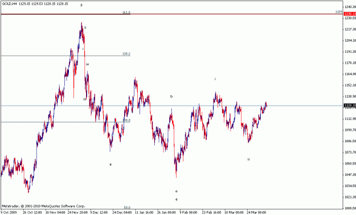Click the wave label iii below iv
Image resolution: width=356 pixels, height=215 pixels.
84,99
